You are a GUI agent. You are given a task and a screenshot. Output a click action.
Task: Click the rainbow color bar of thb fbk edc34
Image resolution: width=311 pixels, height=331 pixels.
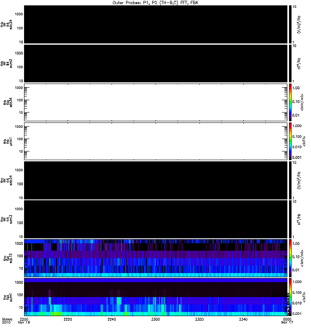point(290,102)
